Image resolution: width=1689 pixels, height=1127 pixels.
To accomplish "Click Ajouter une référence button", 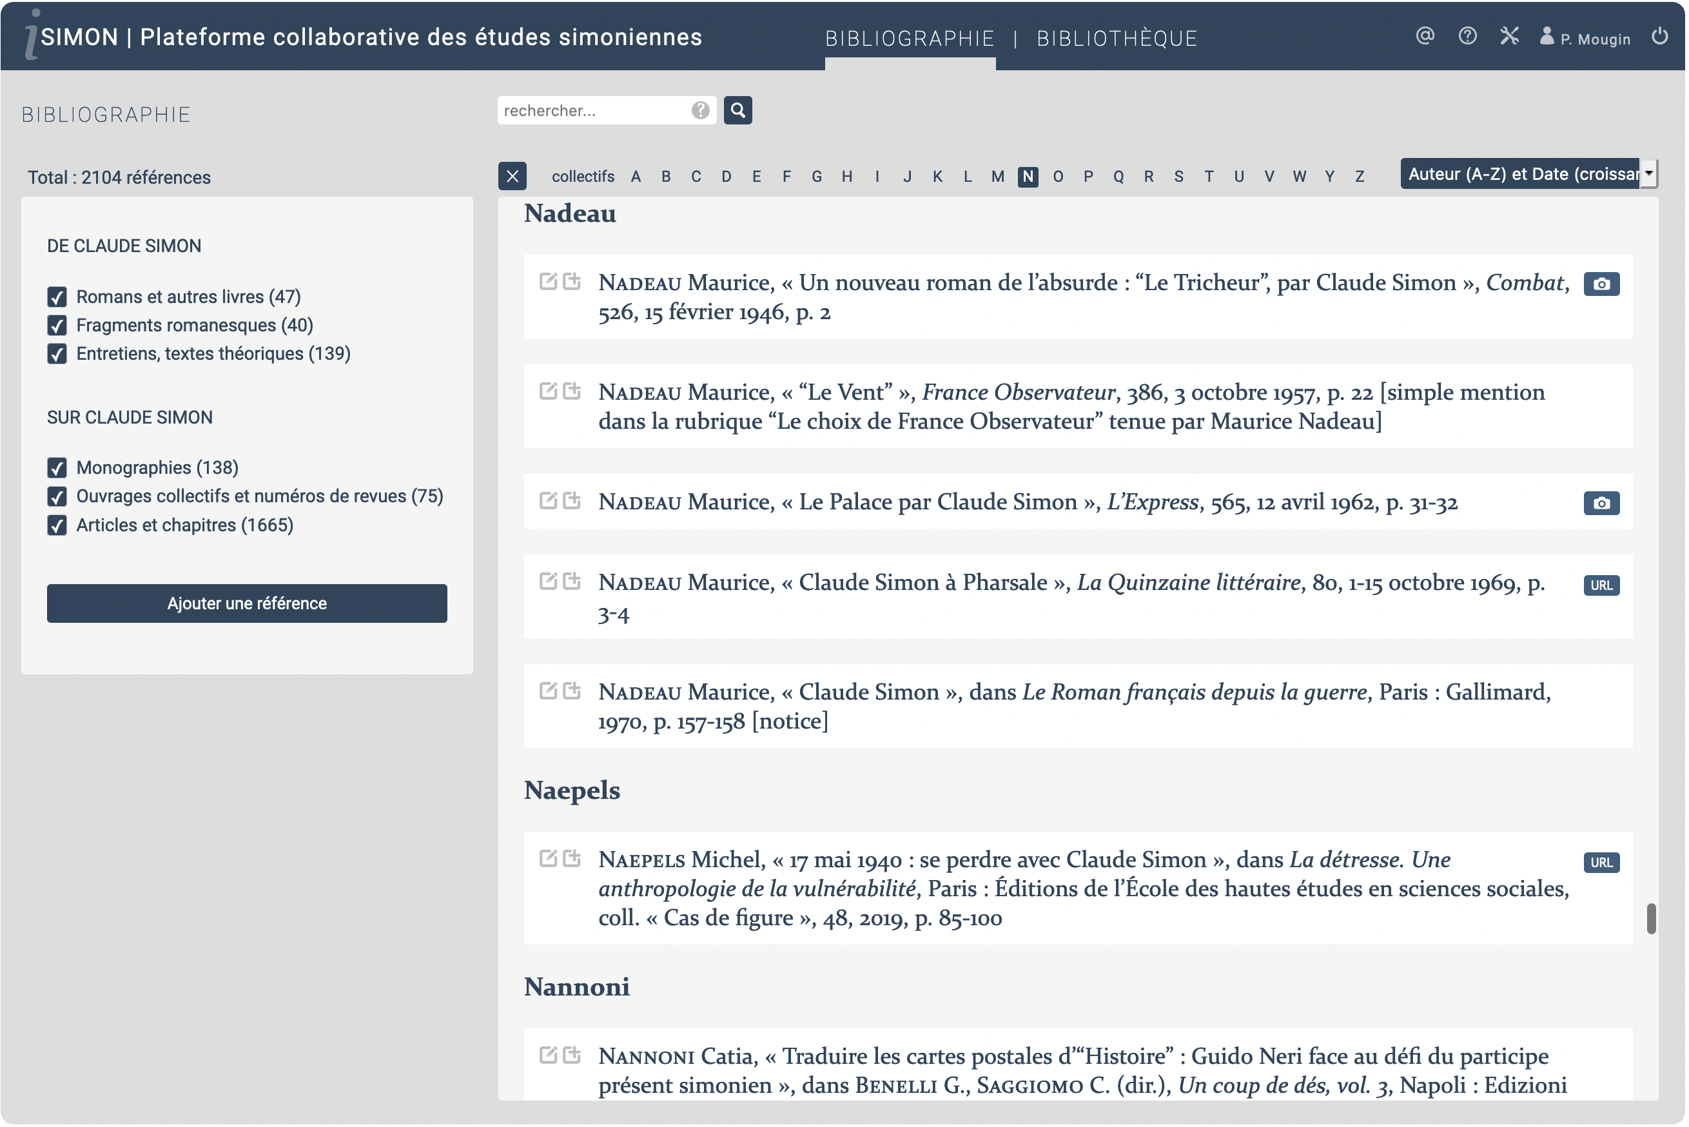I will pos(248,603).
